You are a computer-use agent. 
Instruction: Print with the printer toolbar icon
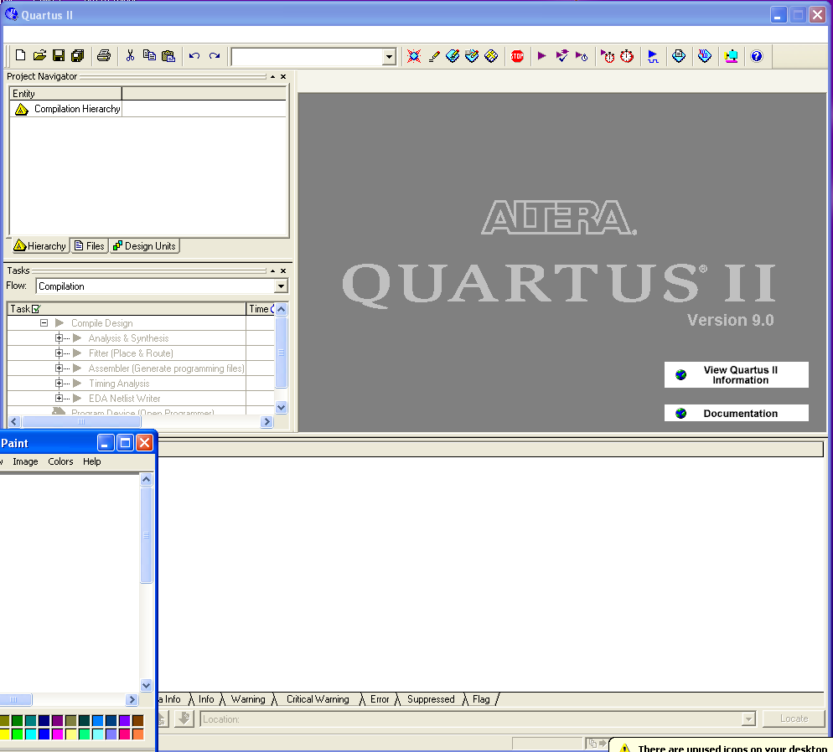104,56
